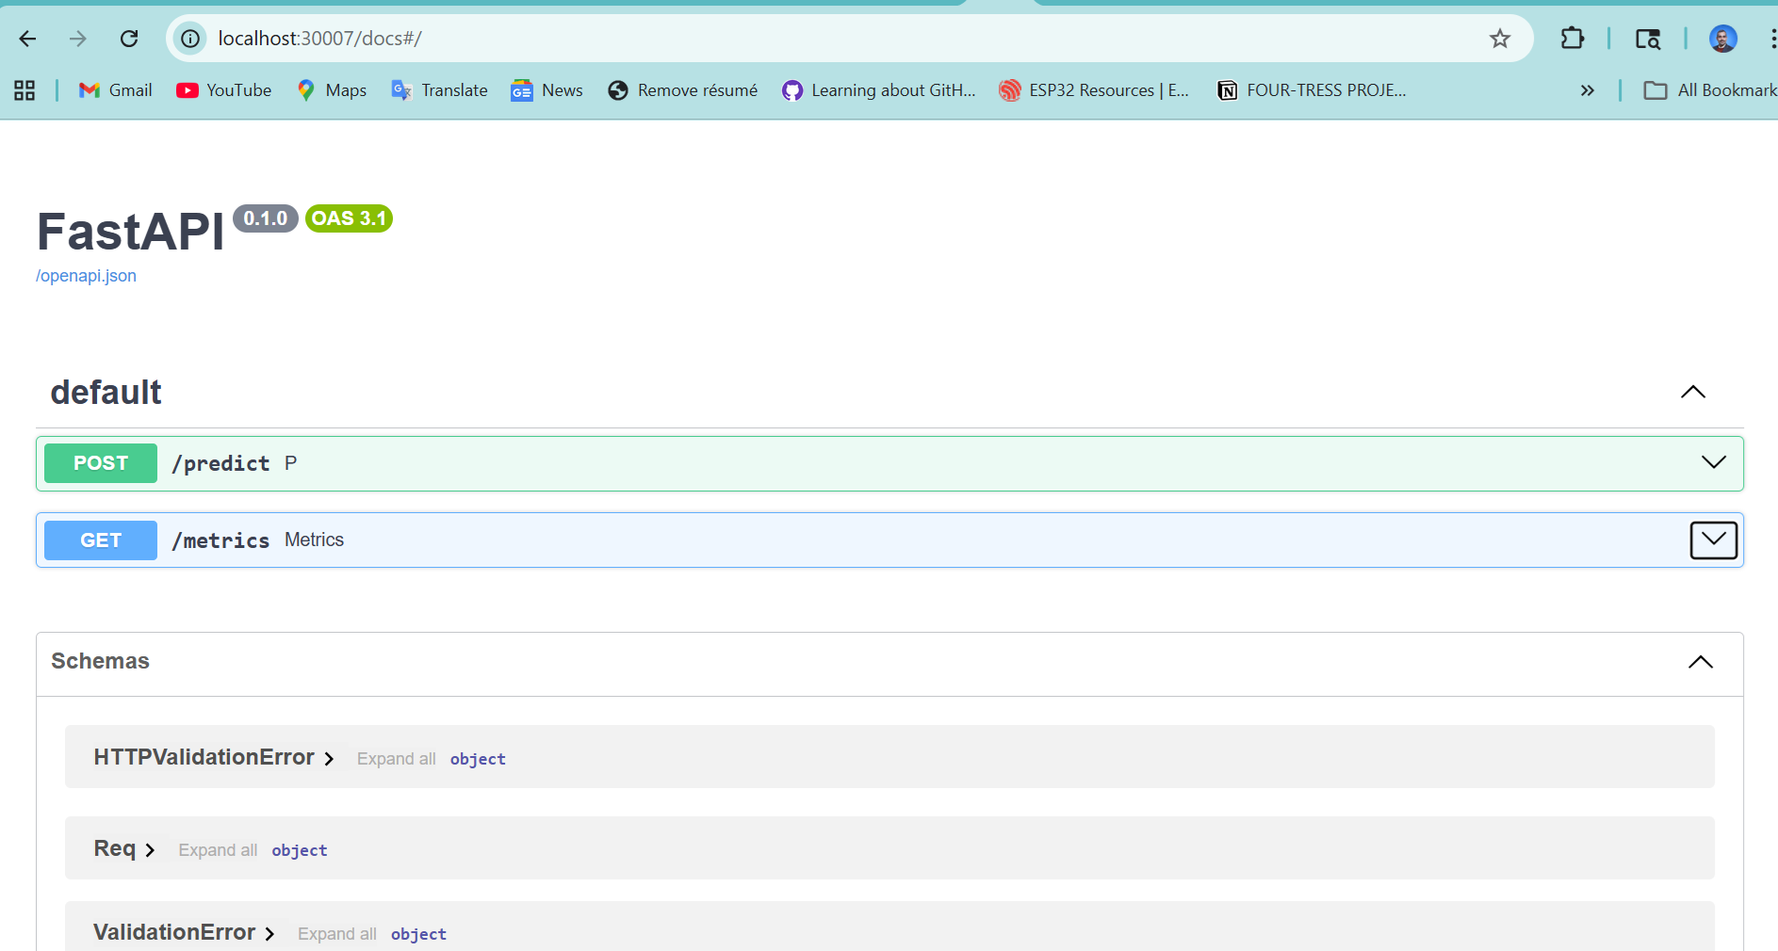Screen dimensions: 1778x951
Task: Expand the HTTPValidationError schema
Action: click(x=214, y=758)
